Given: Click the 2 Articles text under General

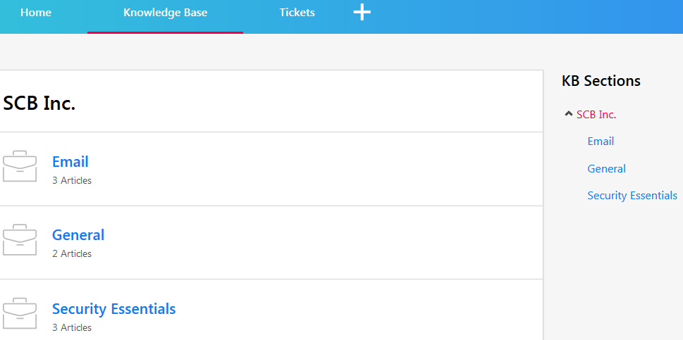Looking at the screenshot, I should [72, 253].
